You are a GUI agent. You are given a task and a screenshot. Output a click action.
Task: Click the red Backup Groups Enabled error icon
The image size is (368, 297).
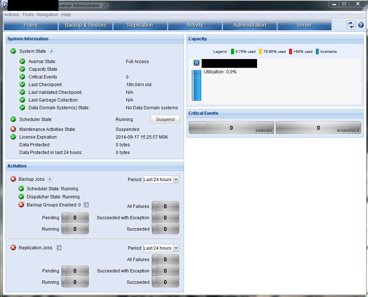coord(21,205)
